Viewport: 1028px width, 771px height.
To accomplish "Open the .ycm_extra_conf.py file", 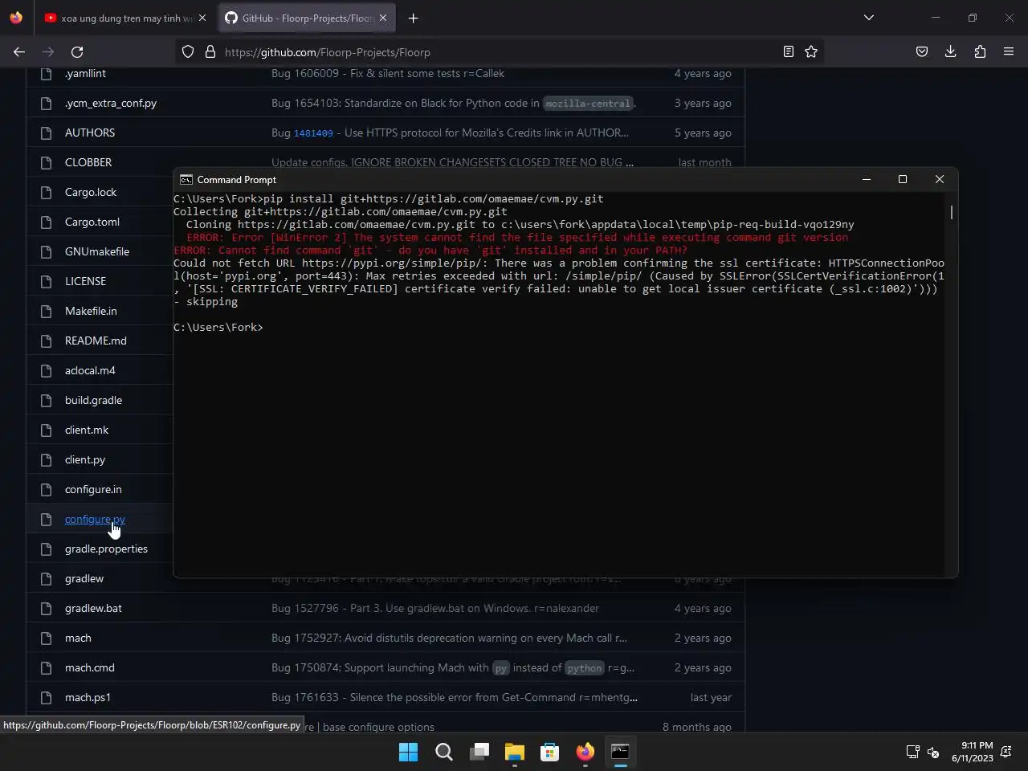I will coord(111,103).
